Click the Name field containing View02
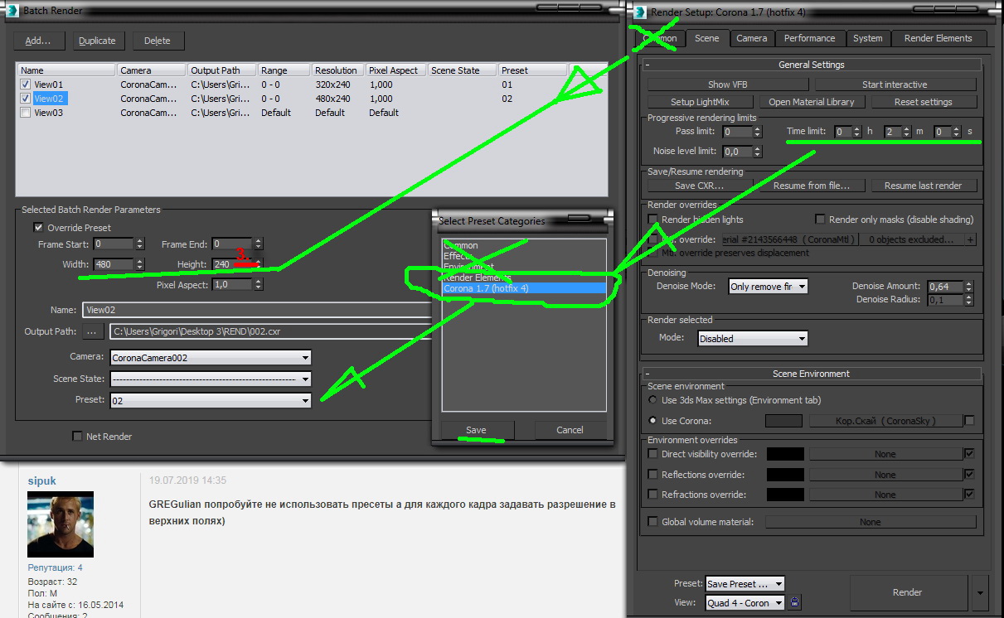The width and height of the screenshot is (1004, 618). 256,310
